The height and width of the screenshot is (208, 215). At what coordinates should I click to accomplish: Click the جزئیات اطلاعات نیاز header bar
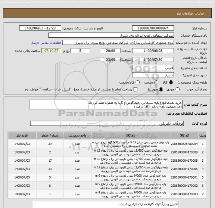107,13
